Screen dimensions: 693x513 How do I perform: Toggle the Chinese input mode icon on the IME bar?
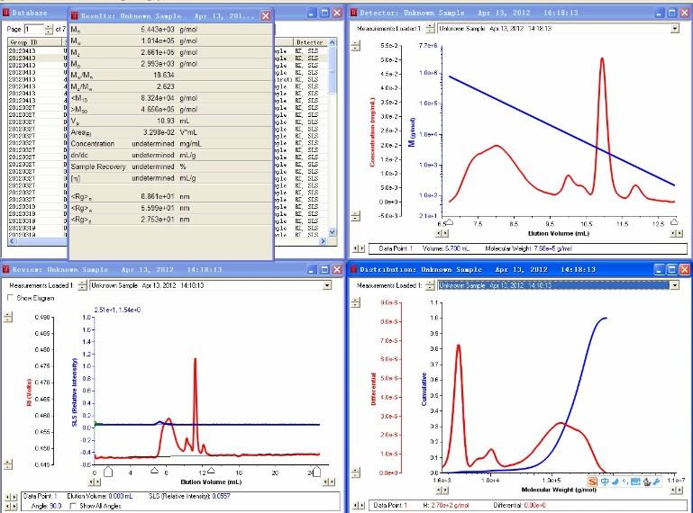[604, 481]
